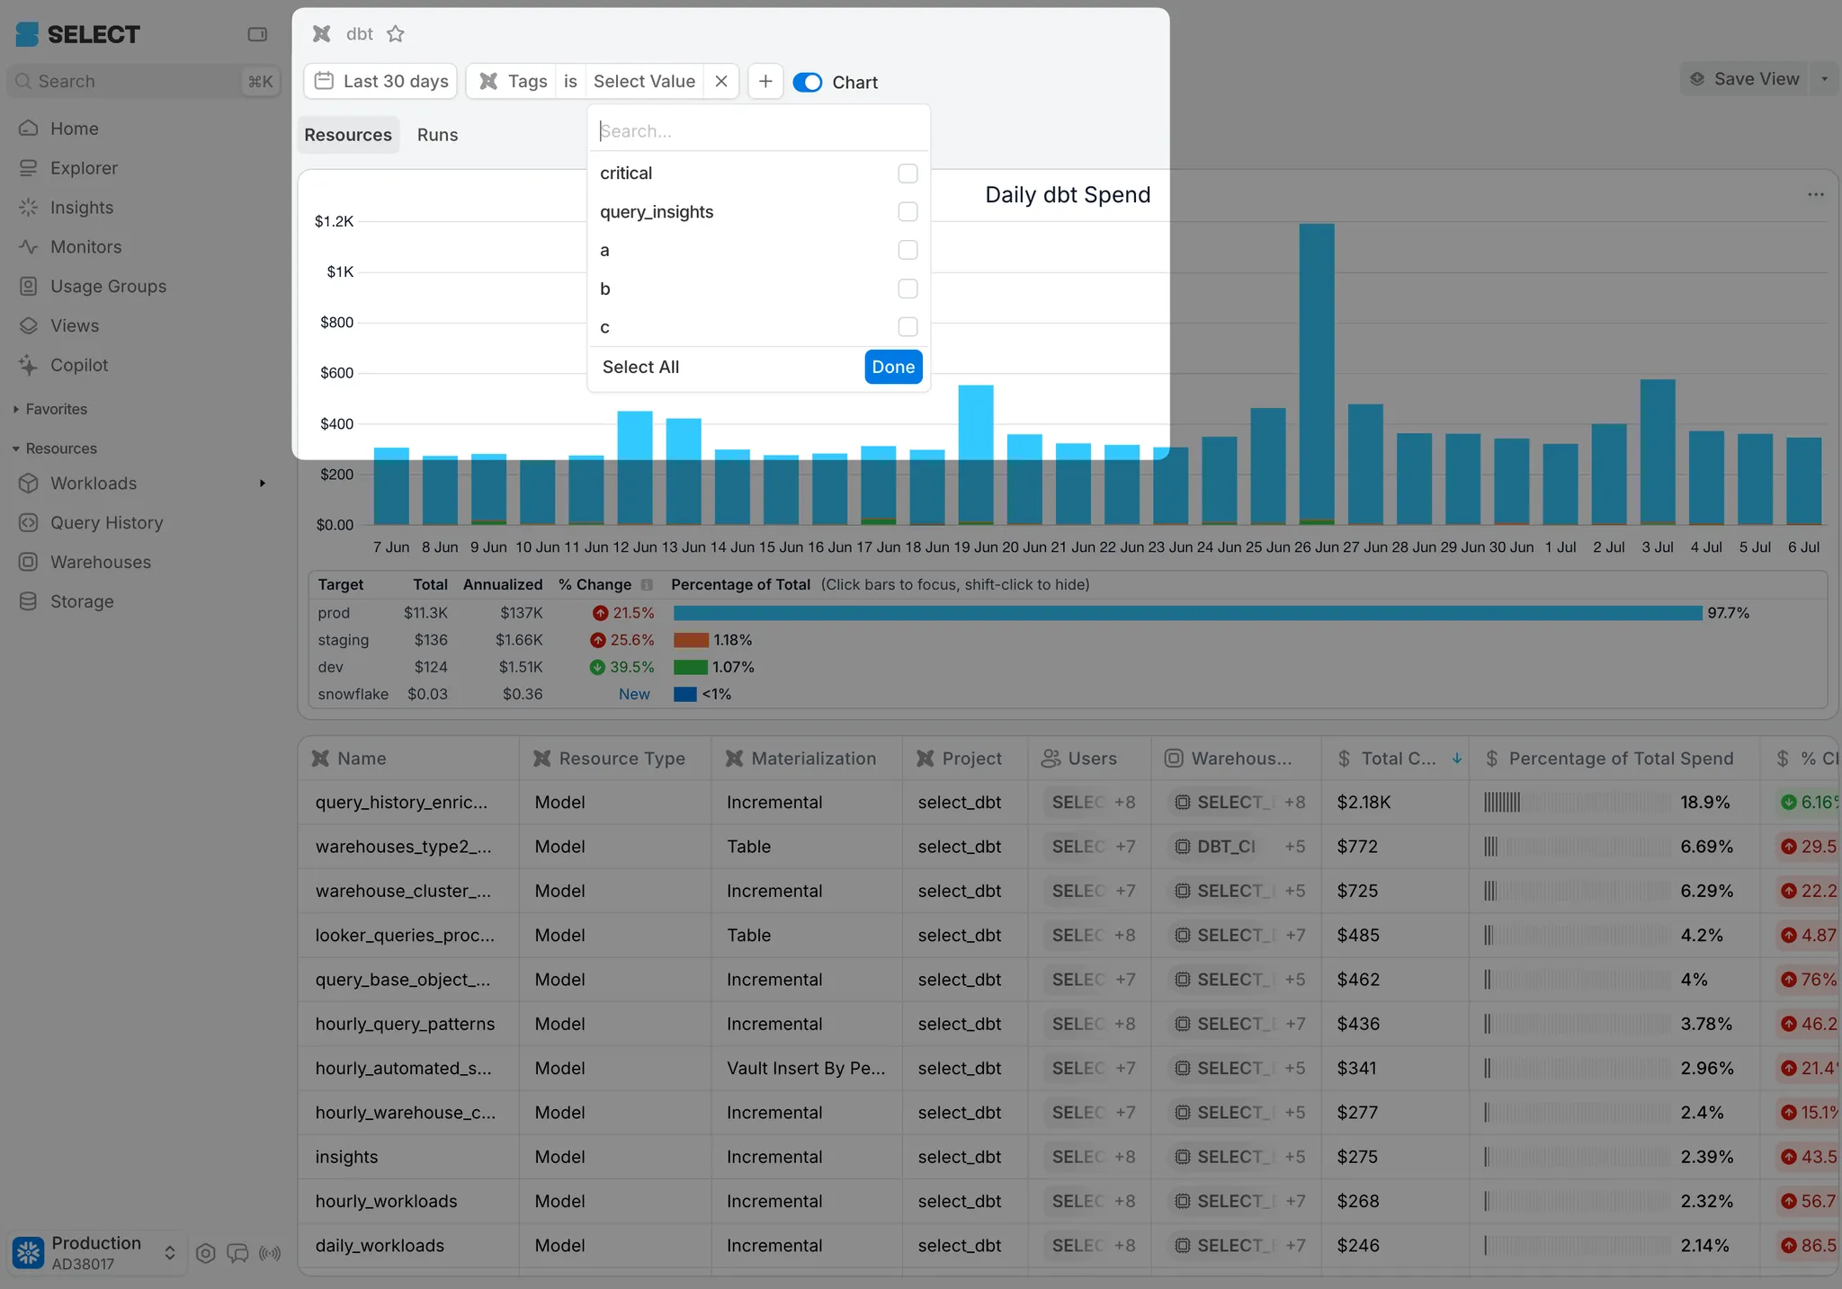The width and height of the screenshot is (1842, 1289).
Task: Click the Save View button
Action: click(1746, 79)
